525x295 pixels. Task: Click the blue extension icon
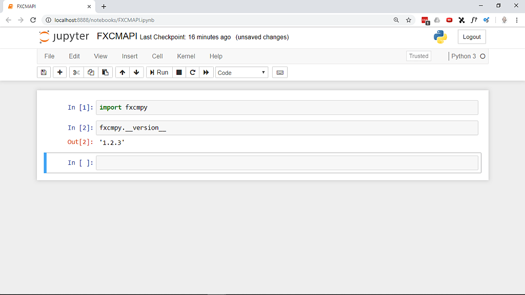(486, 20)
